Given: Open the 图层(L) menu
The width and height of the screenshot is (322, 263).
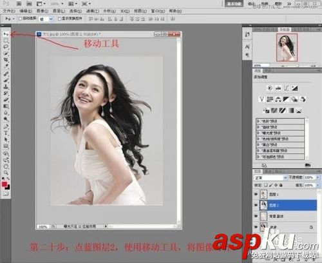Looking at the screenshot, I should 59,11.
